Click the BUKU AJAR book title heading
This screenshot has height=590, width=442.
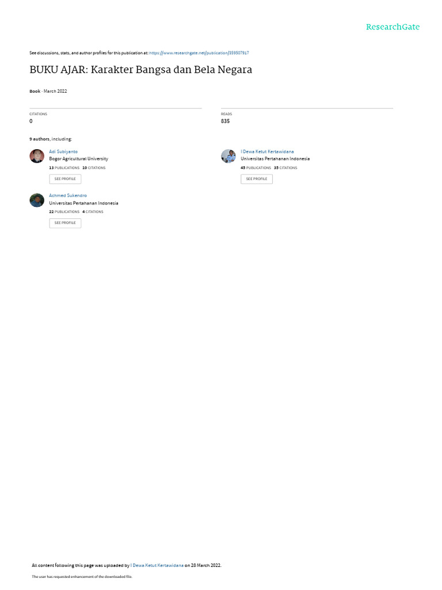coord(140,70)
